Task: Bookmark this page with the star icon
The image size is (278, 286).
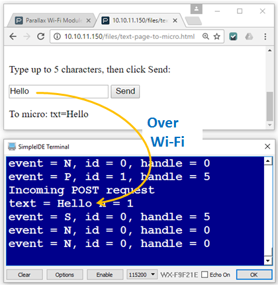Action: coord(217,36)
